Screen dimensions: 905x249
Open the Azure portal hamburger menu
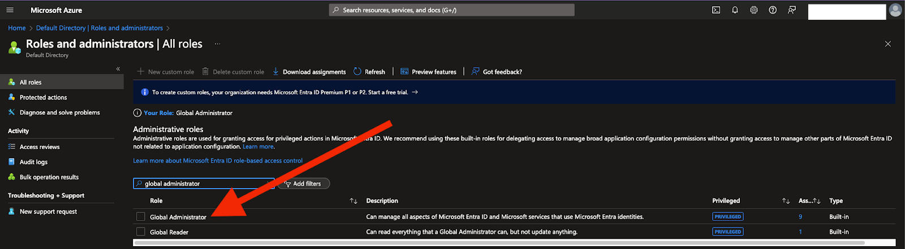tap(10, 10)
